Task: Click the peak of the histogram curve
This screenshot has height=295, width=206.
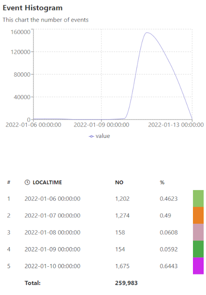Action: click(x=147, y=33)
